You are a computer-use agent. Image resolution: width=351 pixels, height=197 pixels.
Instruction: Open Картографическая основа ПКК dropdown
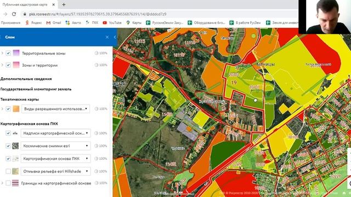[55, 159]
